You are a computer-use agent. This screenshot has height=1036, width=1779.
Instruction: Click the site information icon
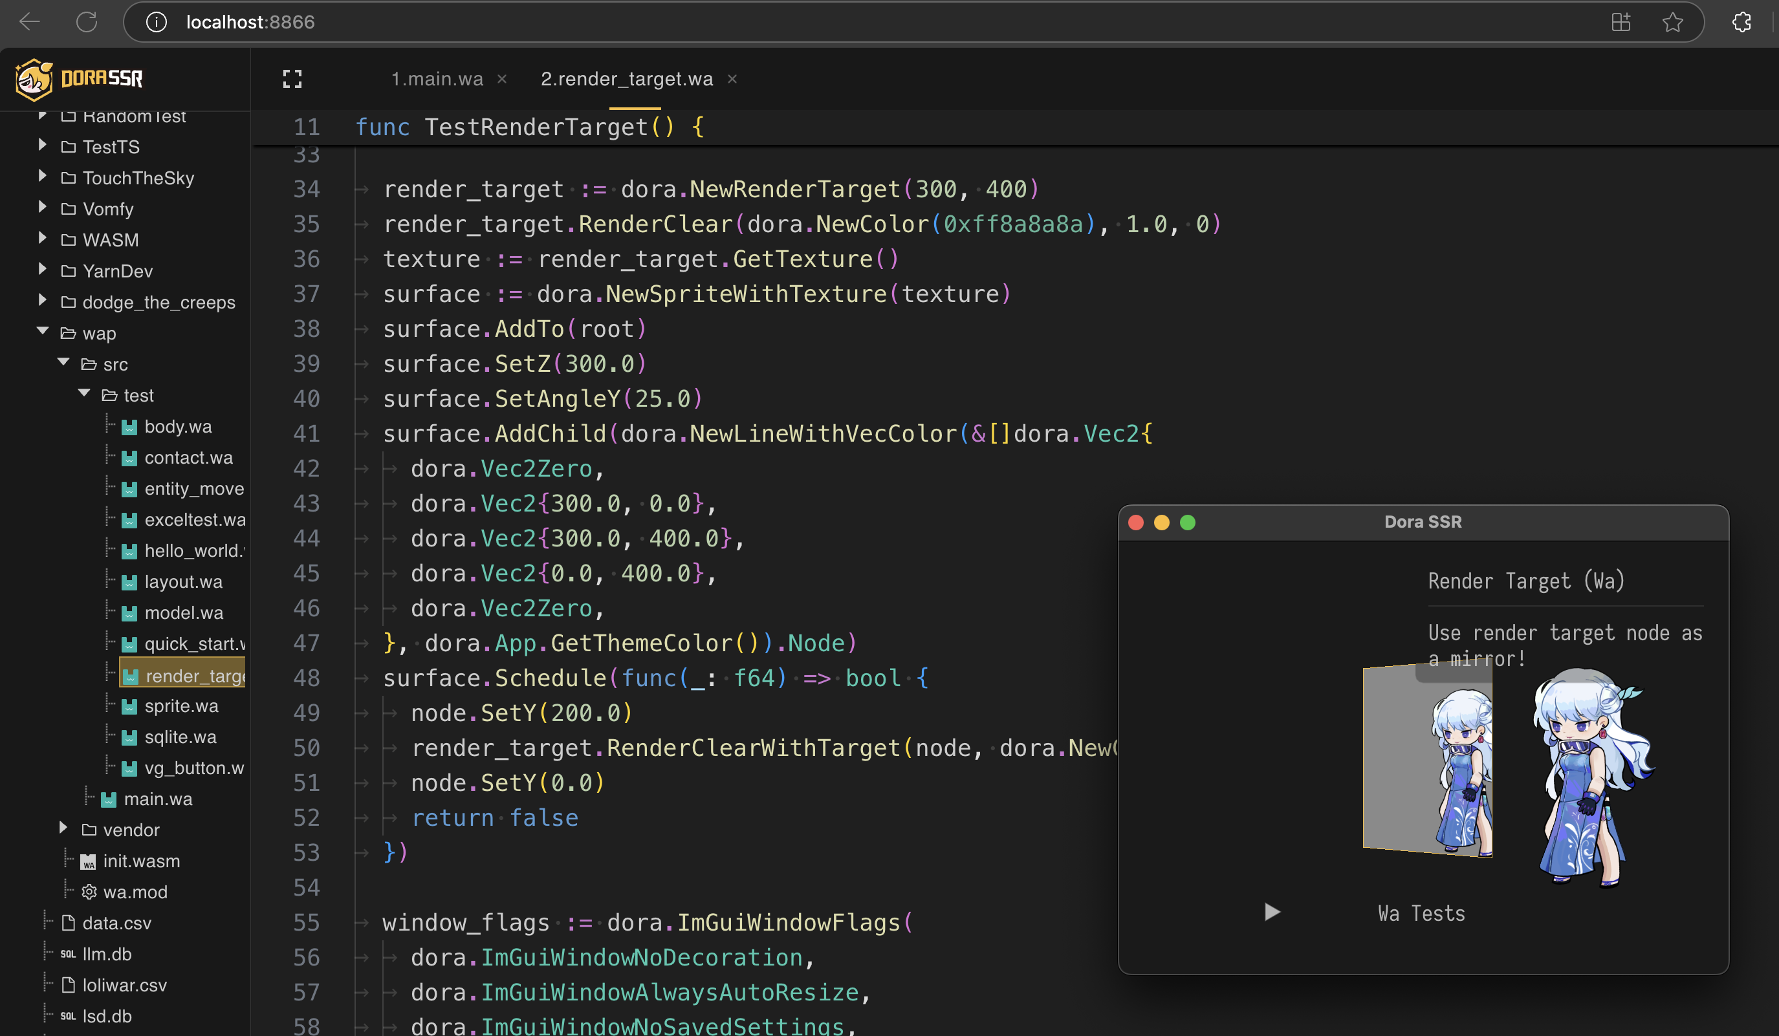point(156,22)
